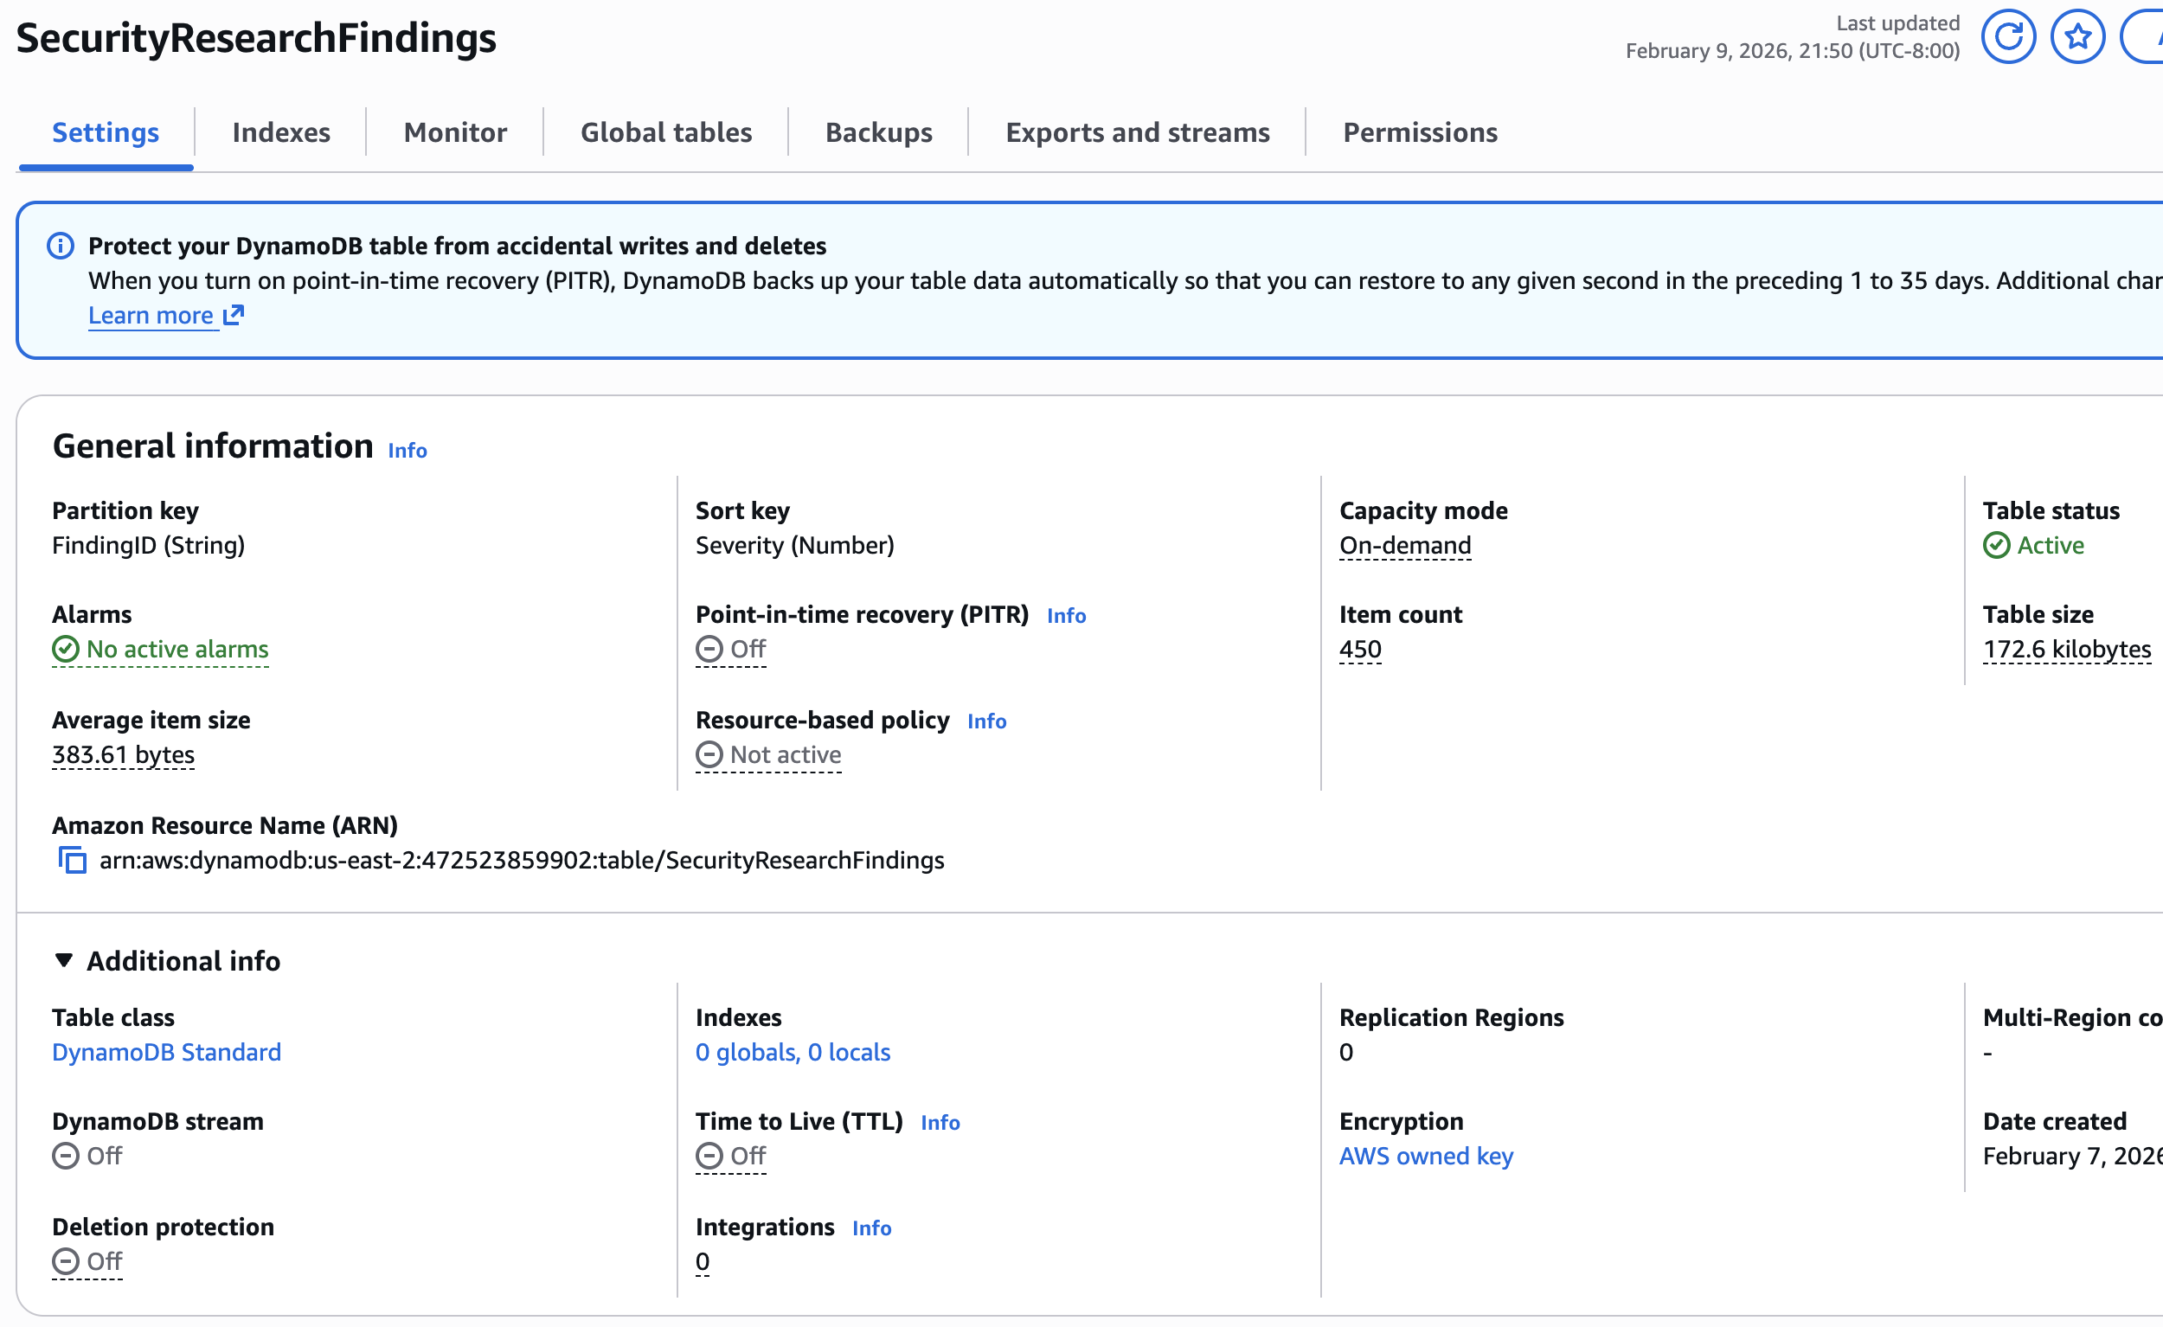This screenshot has width=2163, height=1327.
Task: Click the info circle in the PITR banner
Action: (x=60, y=247)
